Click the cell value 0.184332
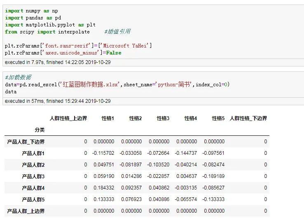Image resolution: width=304 pixels, height=220 pixels. click(104, 188)
